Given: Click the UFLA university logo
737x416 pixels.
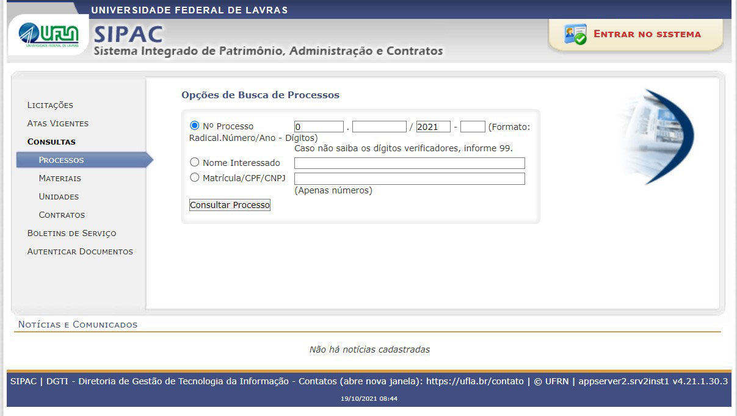Looking at the screenshot, I should pos(49,34).
